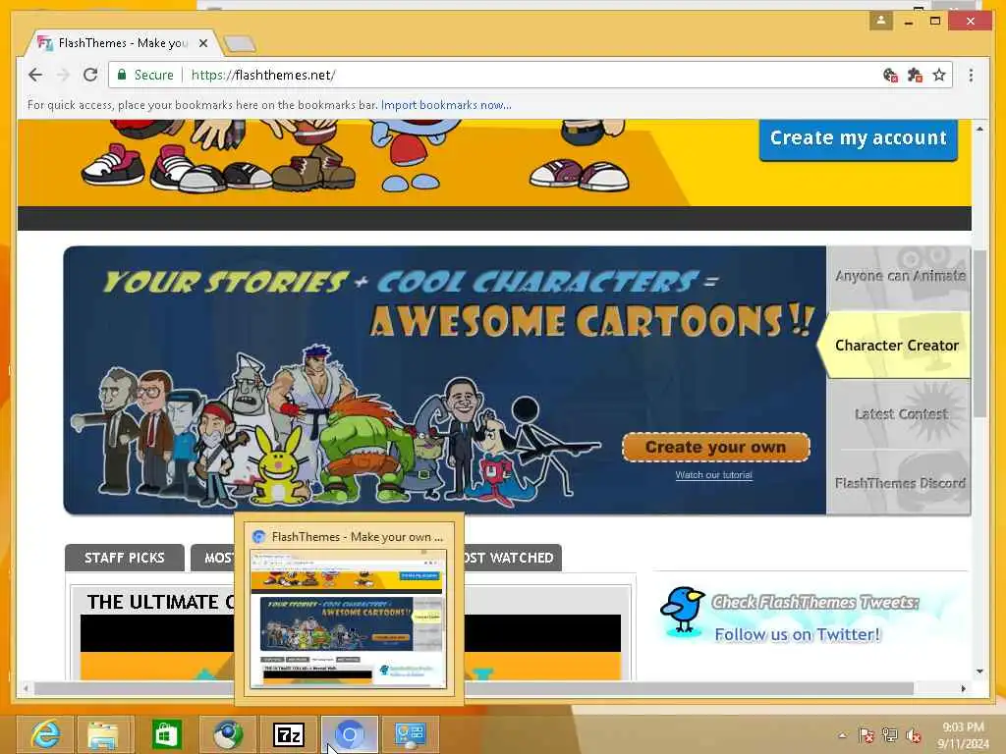
Task: Open a new browser tab
Action: [x=240, y=43]
